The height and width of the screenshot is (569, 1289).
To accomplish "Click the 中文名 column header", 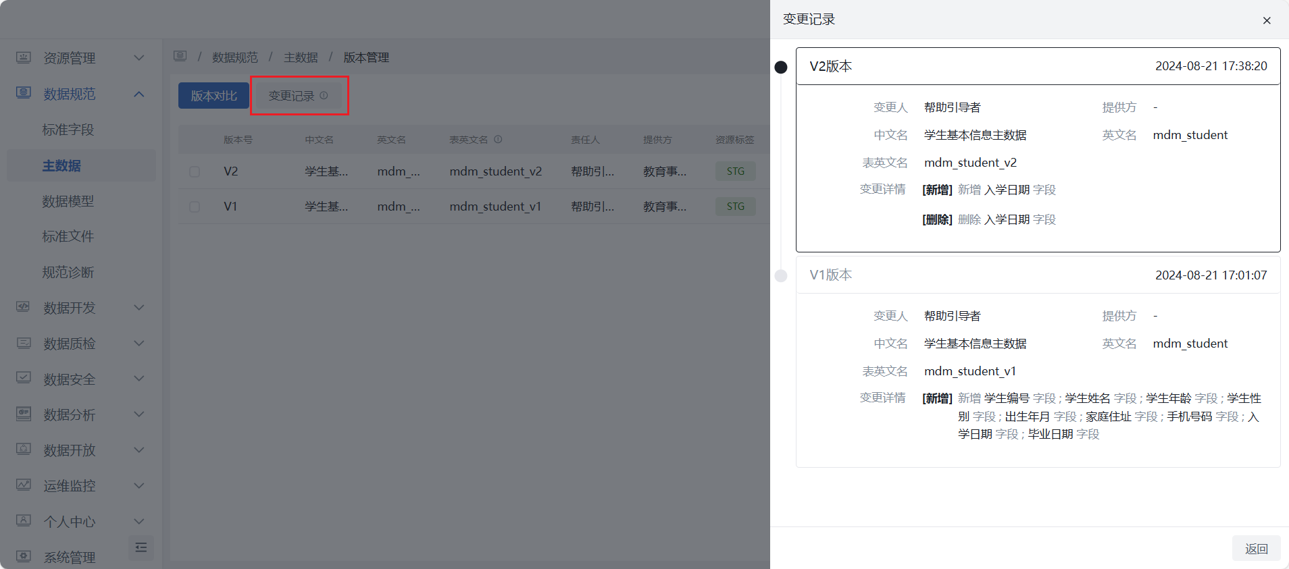I will tap(319, 140).
